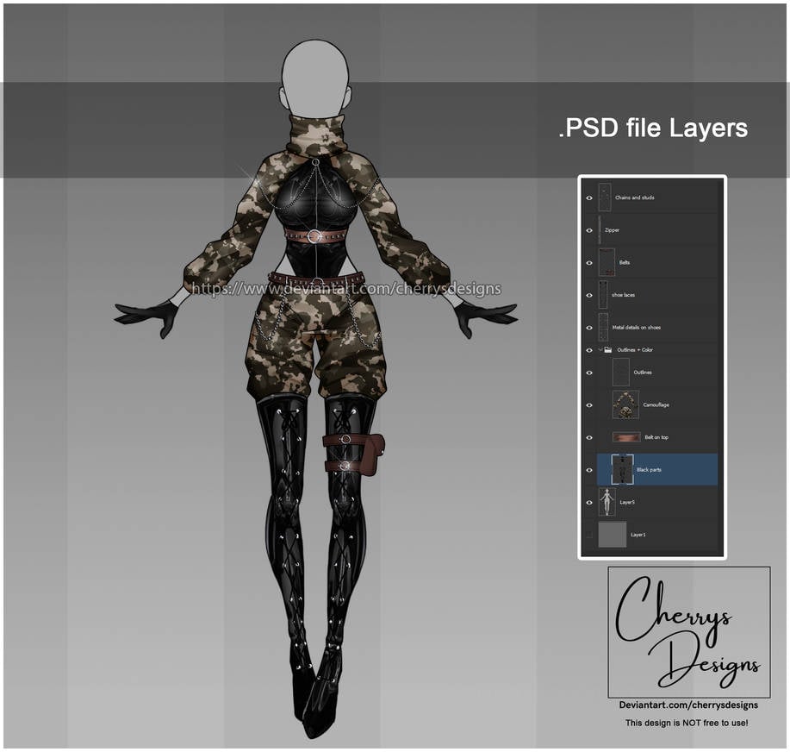Hide the Belt on top layer
This screenshot has height=752, width=790.
pos(589,438)
